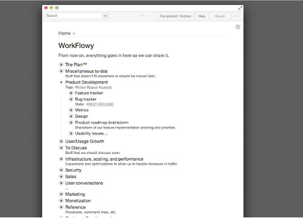Image resolution: width=303 pixels, height=218 pixels.
Task: Open the Help button
Action: (202, 16)
